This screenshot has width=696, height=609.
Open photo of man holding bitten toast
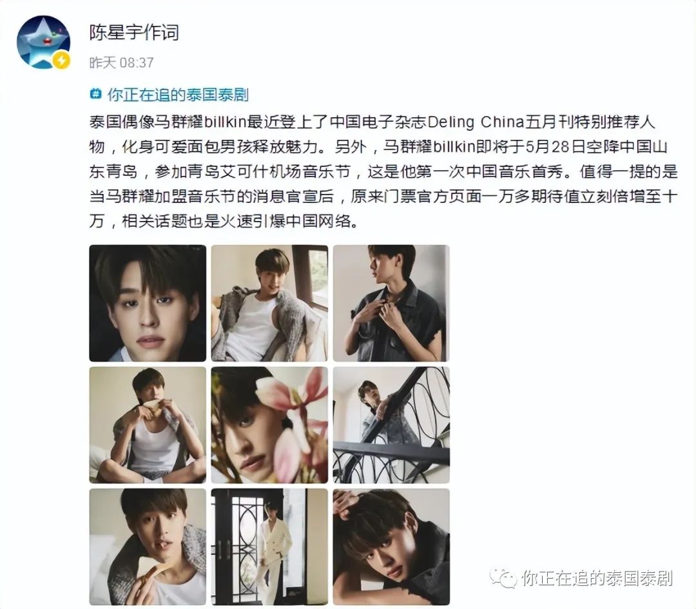click(x=148, y=547)
